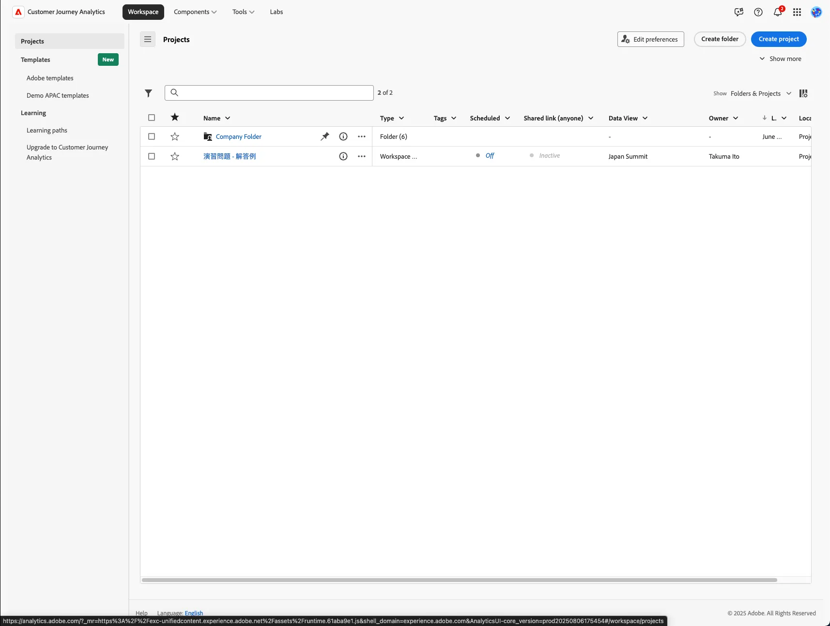
Task: Expand the Show more section
Action: click(780, 59)
